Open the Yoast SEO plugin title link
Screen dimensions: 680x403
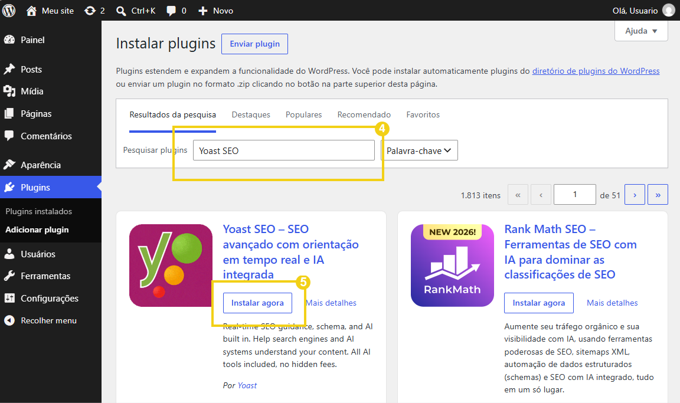[290, 252]
